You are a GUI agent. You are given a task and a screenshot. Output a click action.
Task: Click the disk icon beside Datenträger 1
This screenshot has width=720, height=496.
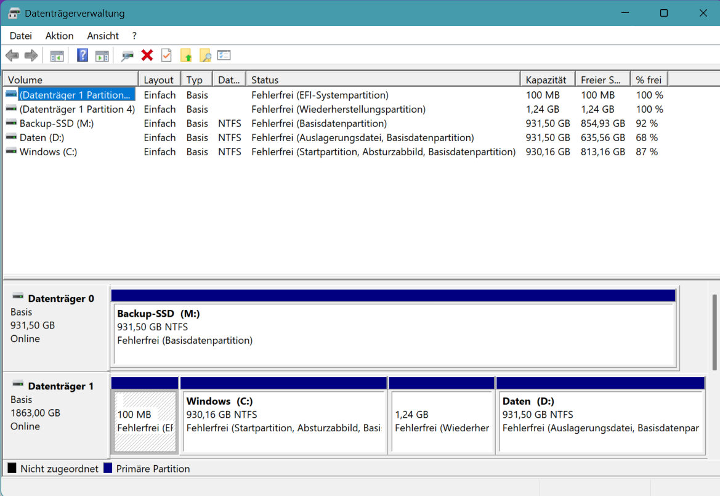(x=17, y=384)
